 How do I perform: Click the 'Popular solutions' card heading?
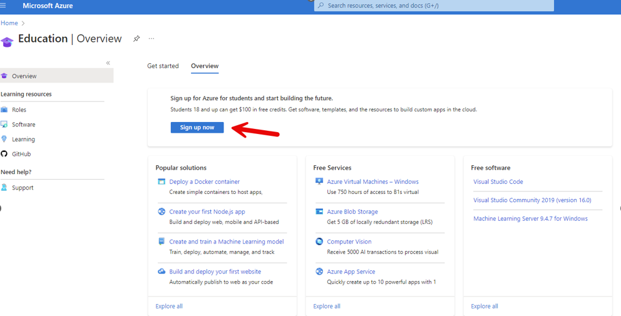(x=181, y=168)
